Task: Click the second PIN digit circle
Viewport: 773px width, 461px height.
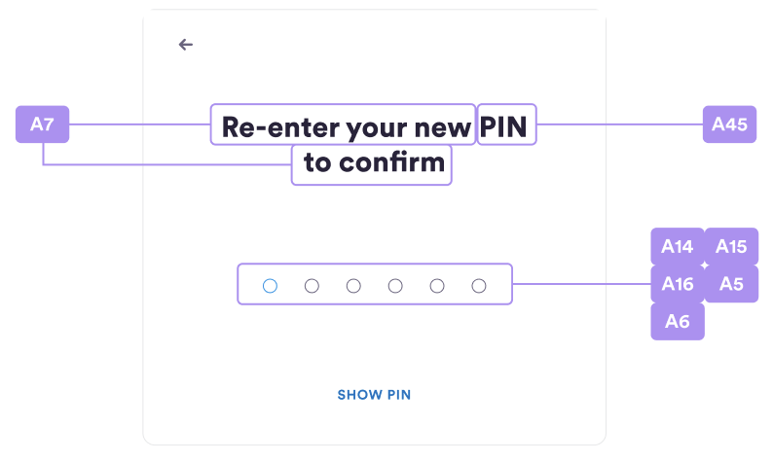Action: (312, 286)
